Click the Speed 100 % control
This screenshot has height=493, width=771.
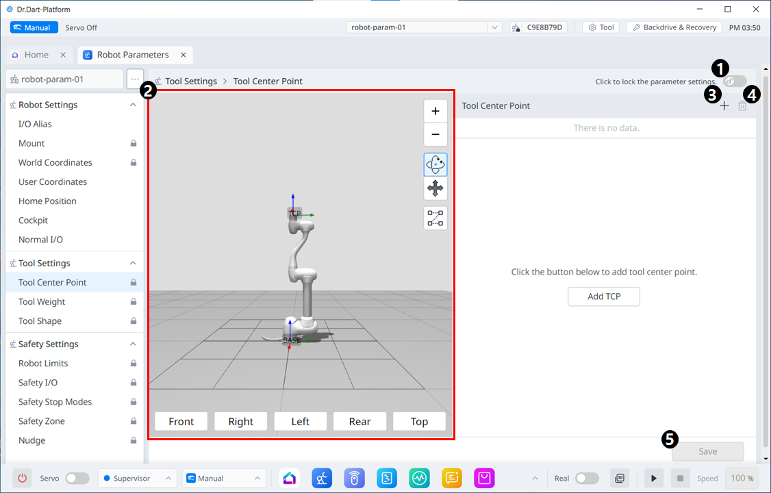(742, 478)
